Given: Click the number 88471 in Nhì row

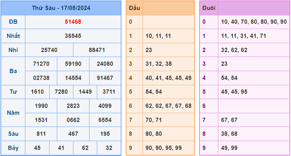Looking at the screenshot, I should click(97, 50).
